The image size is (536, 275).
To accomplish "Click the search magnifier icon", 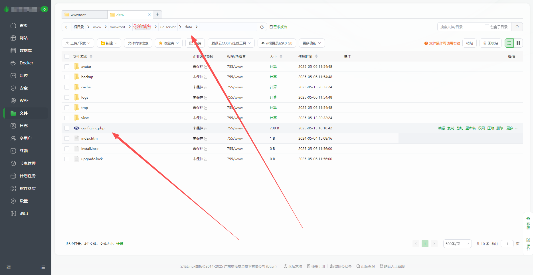I will pos(517,27).
